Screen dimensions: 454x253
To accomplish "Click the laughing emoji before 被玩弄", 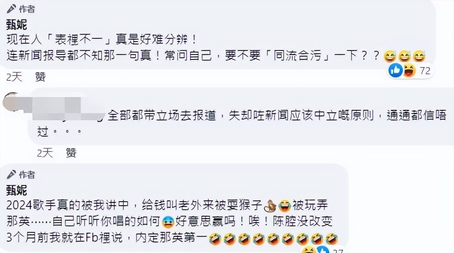I will [284, 206].
